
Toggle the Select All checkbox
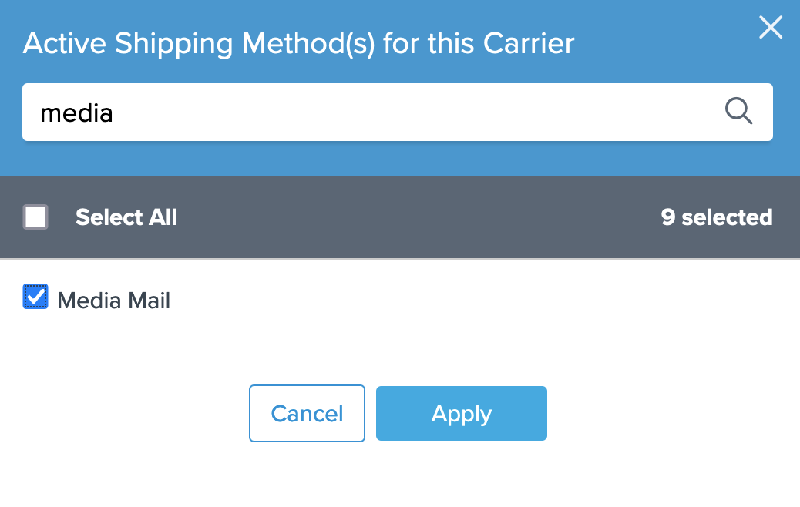coord(35,217)
